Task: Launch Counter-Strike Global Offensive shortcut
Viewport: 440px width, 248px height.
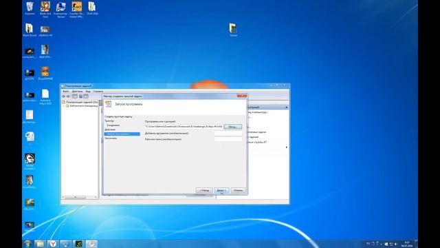Action: point(76,9)
